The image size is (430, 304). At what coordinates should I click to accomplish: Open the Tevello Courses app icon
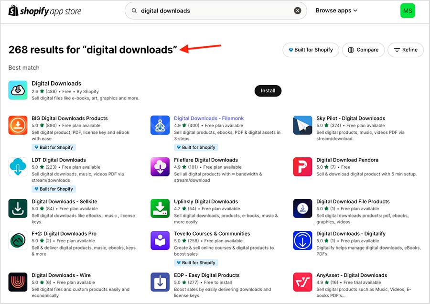[160, 240]
